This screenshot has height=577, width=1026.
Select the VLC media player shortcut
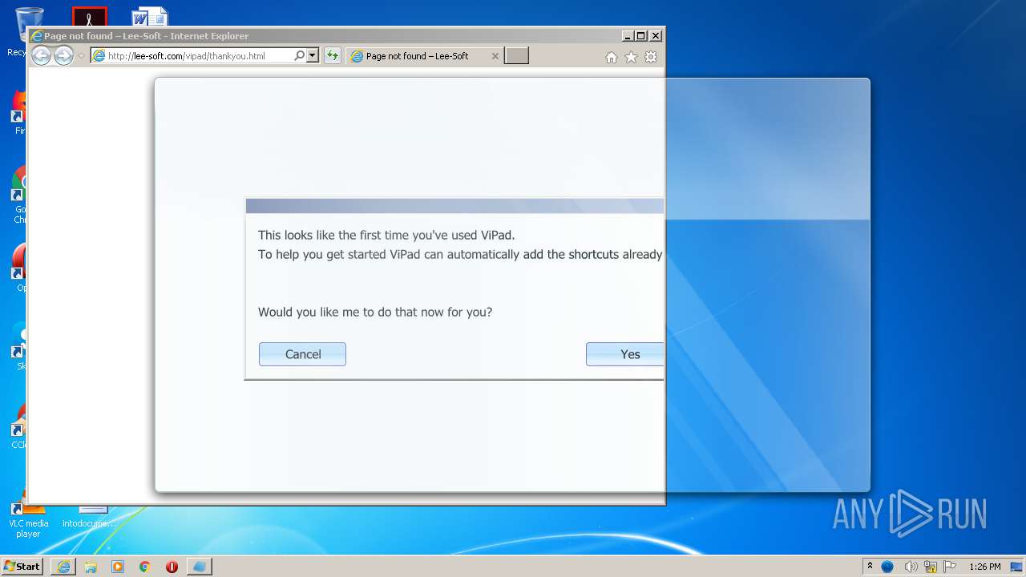click(28, 519)
